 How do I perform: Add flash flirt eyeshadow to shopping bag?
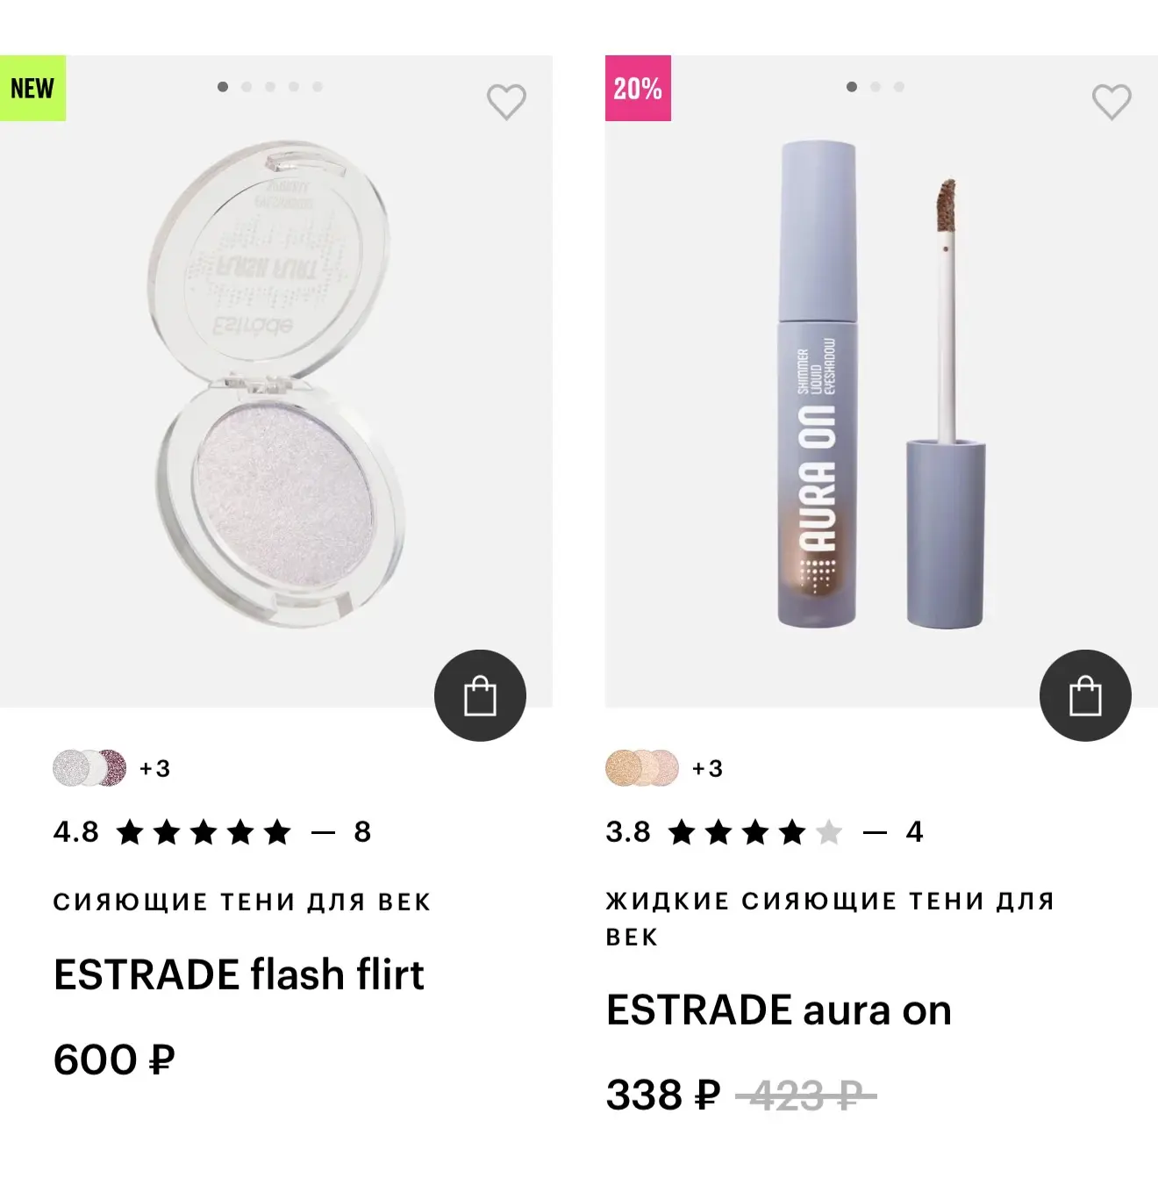[480, 695]
